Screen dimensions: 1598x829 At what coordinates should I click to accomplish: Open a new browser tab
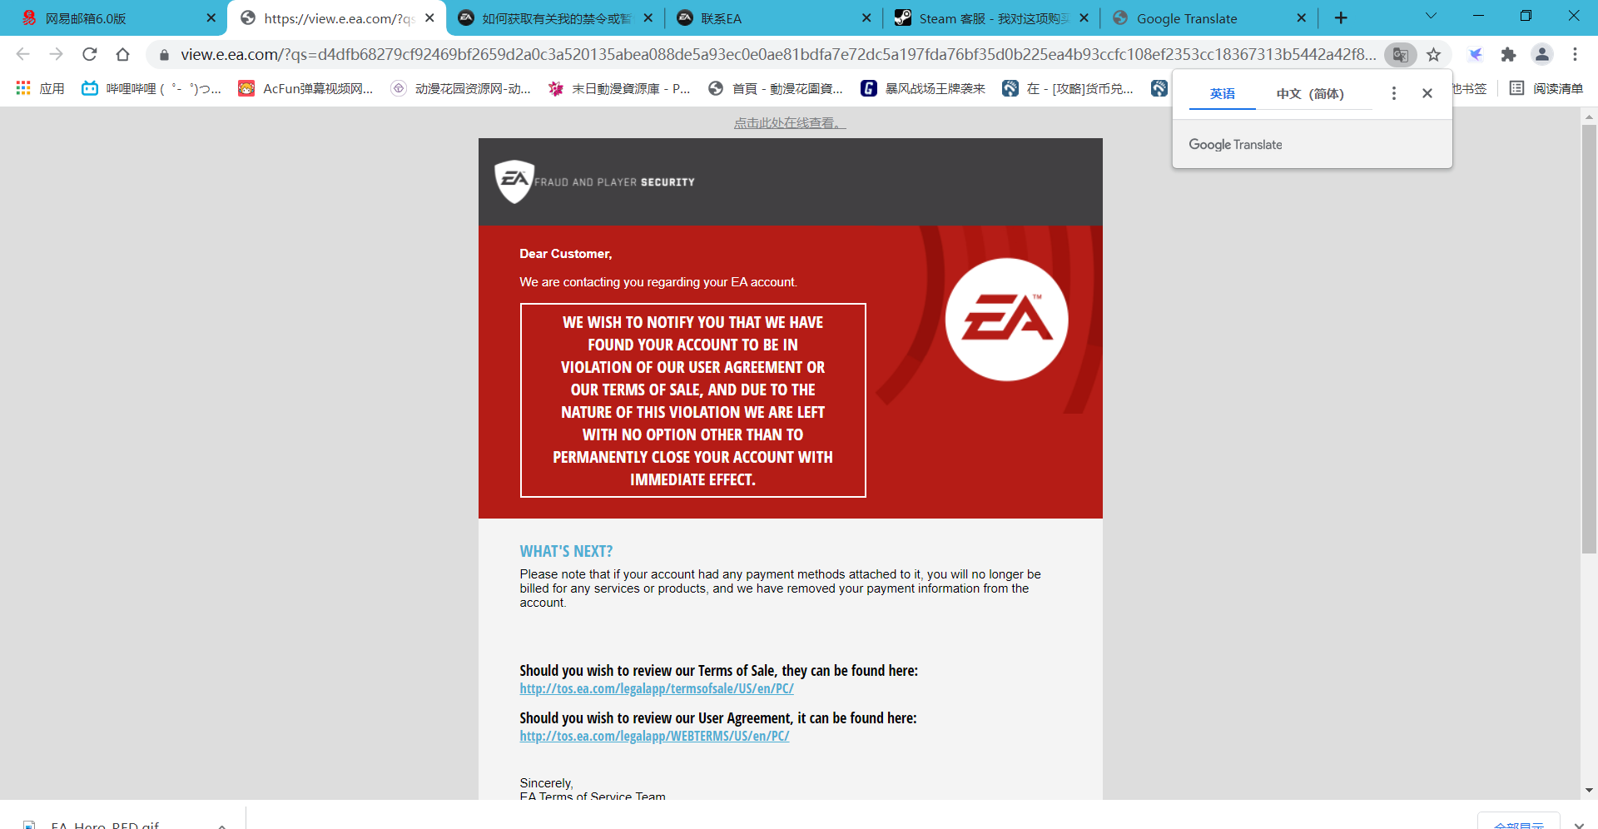click(1341, 18)
